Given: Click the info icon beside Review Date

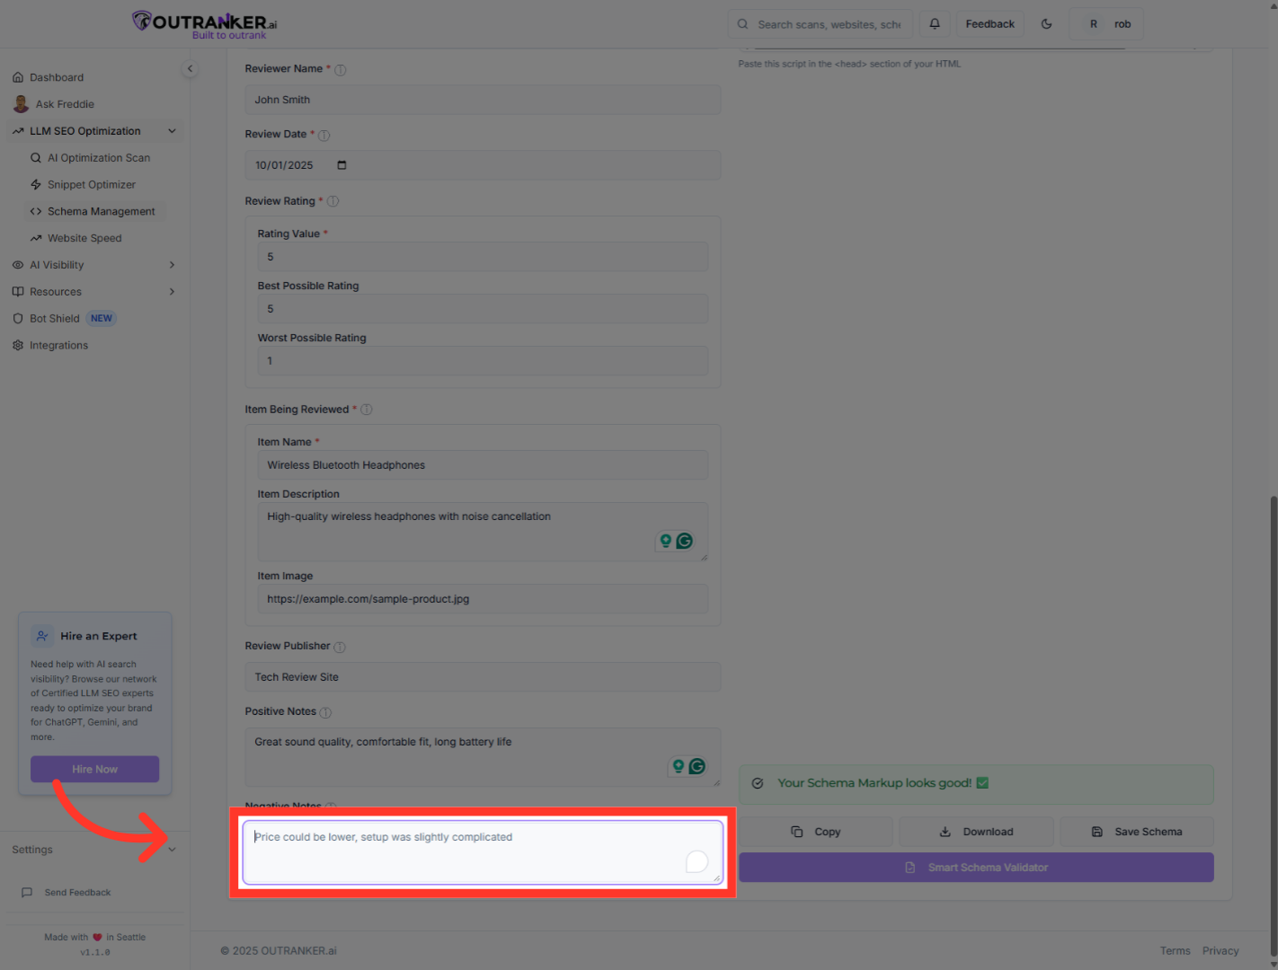Looking at the screenshot, I should [324, 136].
